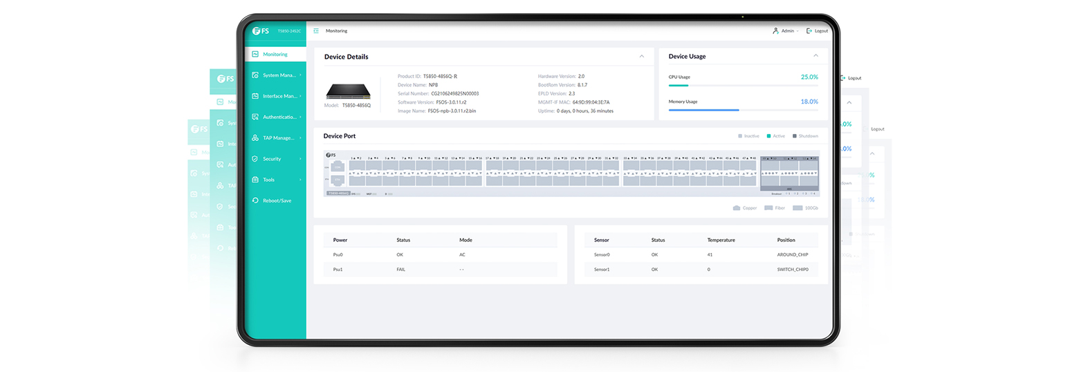Click the Uptime value text
Screen dimensions: 1079x385
(x=585, y=111)
